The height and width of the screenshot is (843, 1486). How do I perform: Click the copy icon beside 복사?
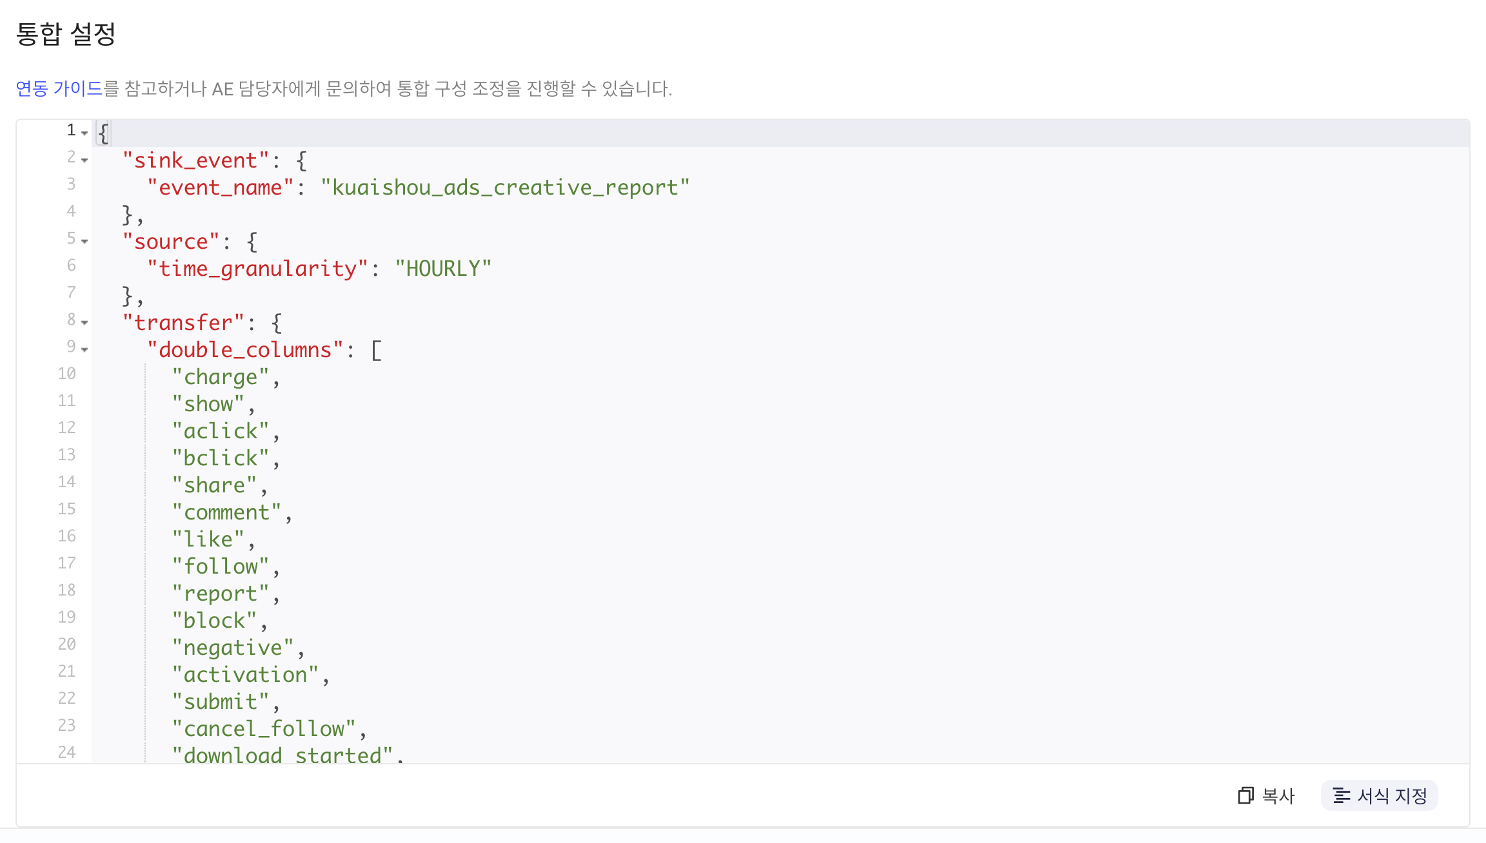(x=1245, y=796)
